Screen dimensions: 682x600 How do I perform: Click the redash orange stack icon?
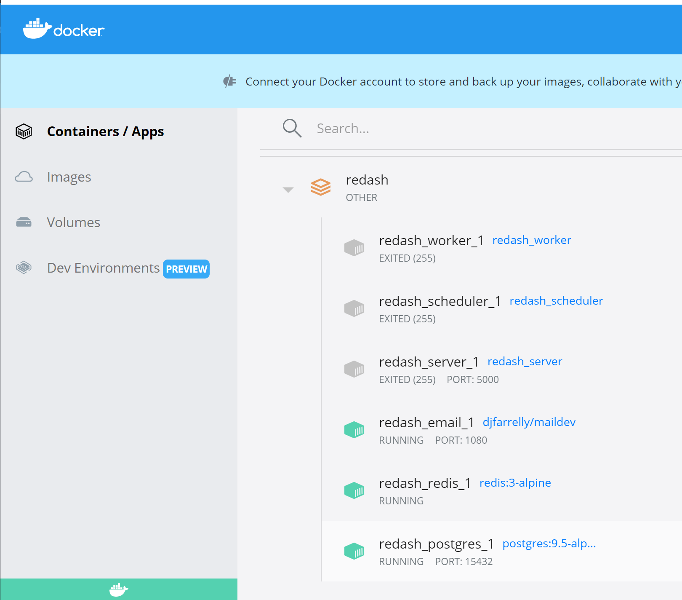(x=321, y=187)
